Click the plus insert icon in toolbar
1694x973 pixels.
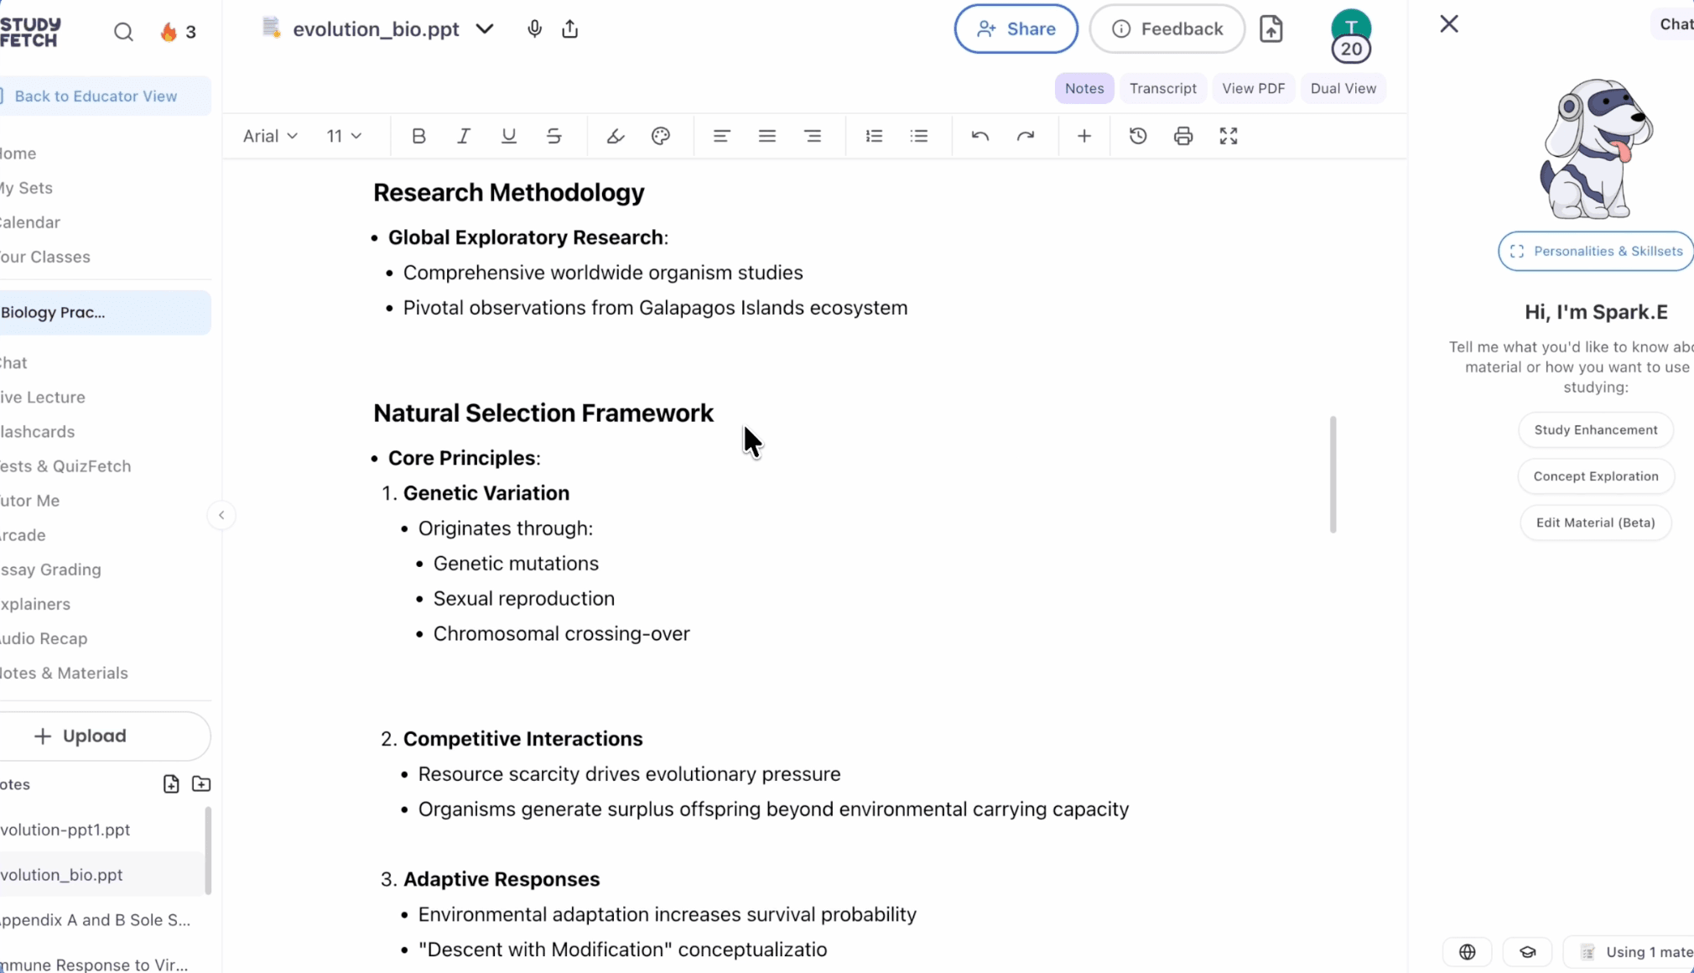point(1084,136)
